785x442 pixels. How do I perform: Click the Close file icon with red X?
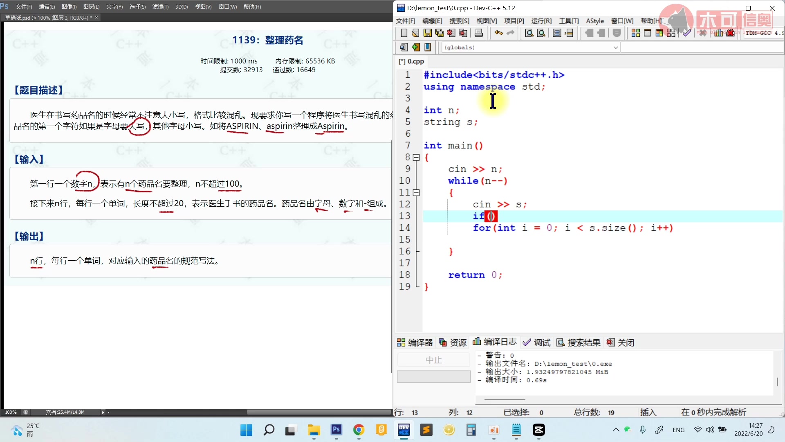(451, 33)
